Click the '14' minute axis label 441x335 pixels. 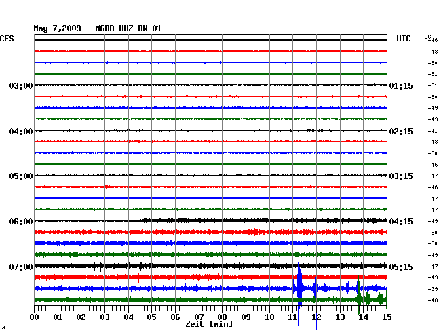click(x=363, y=317)
